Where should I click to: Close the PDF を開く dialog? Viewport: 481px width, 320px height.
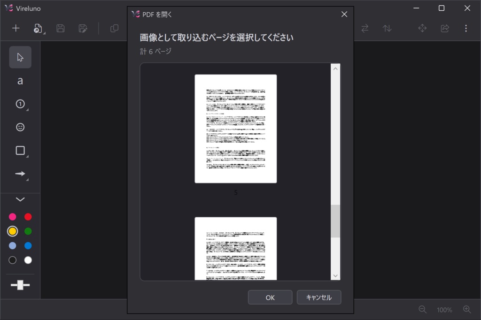coord(344,14)
